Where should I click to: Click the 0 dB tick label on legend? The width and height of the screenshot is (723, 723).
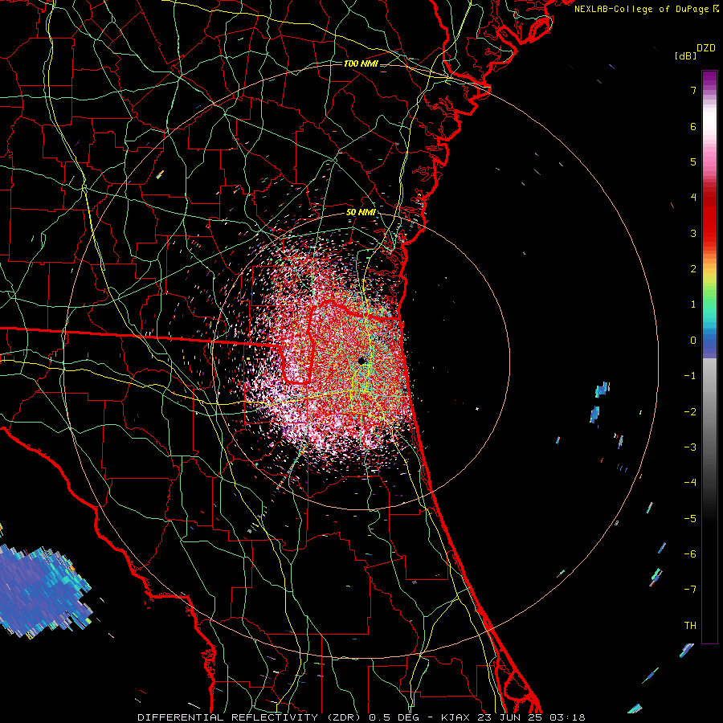(x=693, y=341)
